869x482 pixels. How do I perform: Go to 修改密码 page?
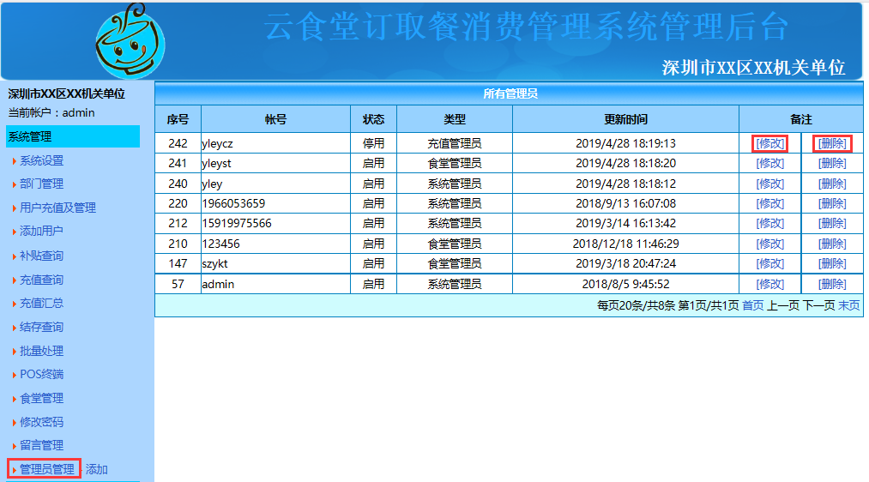click(x=41, y=422)
